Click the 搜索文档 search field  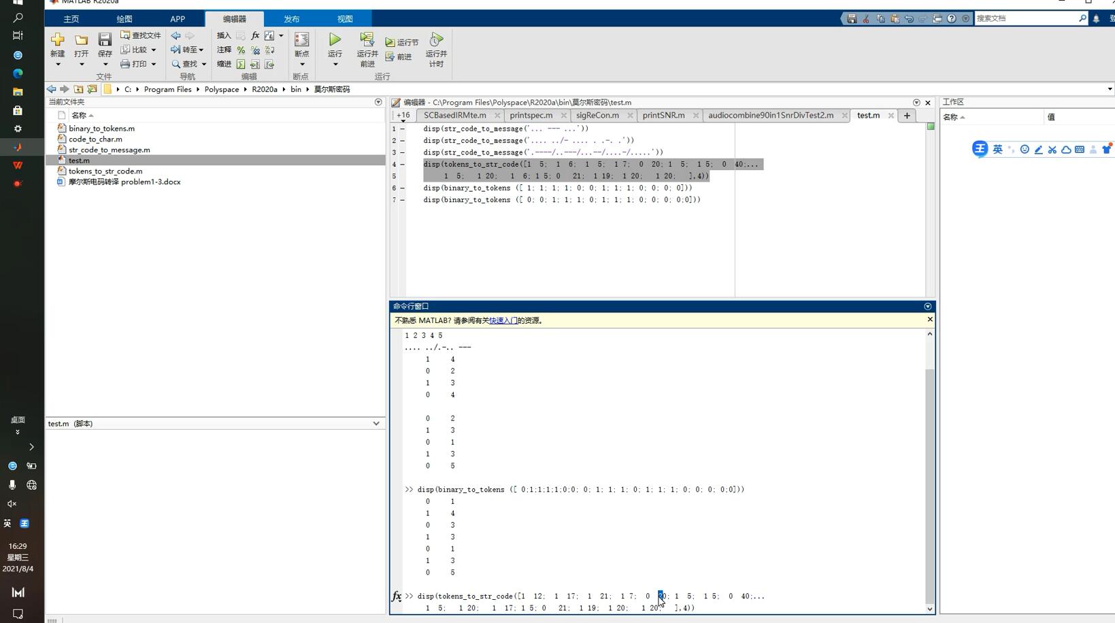tap(1026, 19)
